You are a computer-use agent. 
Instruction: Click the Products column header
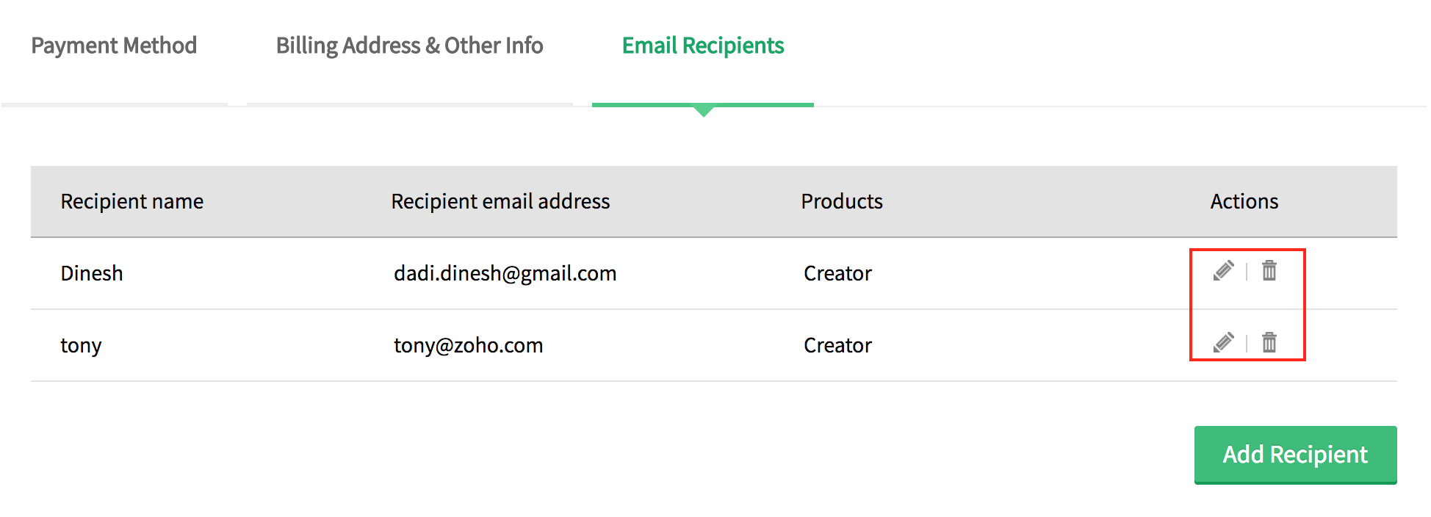coord(842,201)
